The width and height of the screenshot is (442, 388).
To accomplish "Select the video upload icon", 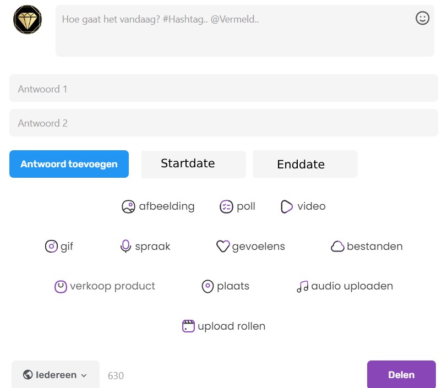I will pos(287,206).
